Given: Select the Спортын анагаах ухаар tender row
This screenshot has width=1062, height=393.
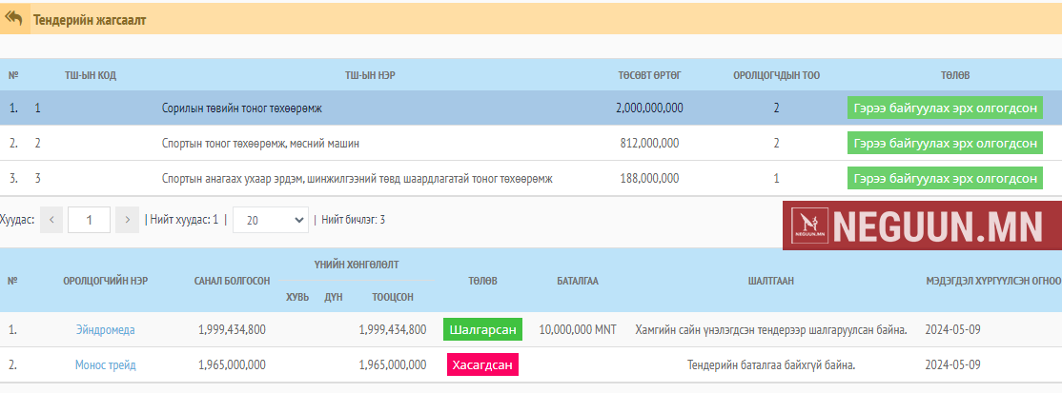Looking at the screenshot, I should [x=357, y=178].
